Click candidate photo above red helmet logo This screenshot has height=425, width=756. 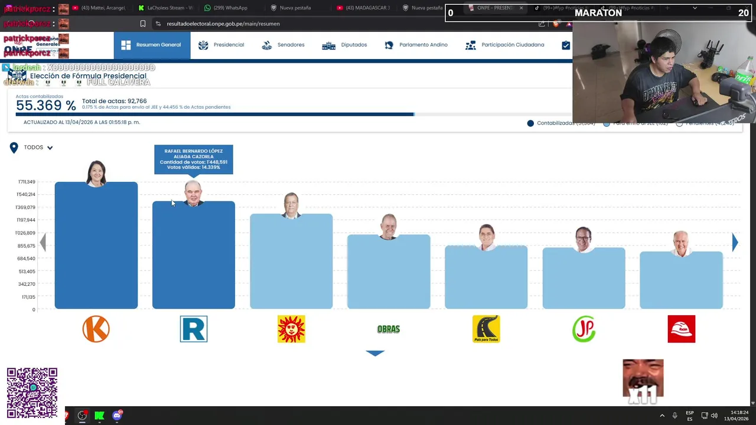pyautogui.click(x=681, y=244)
